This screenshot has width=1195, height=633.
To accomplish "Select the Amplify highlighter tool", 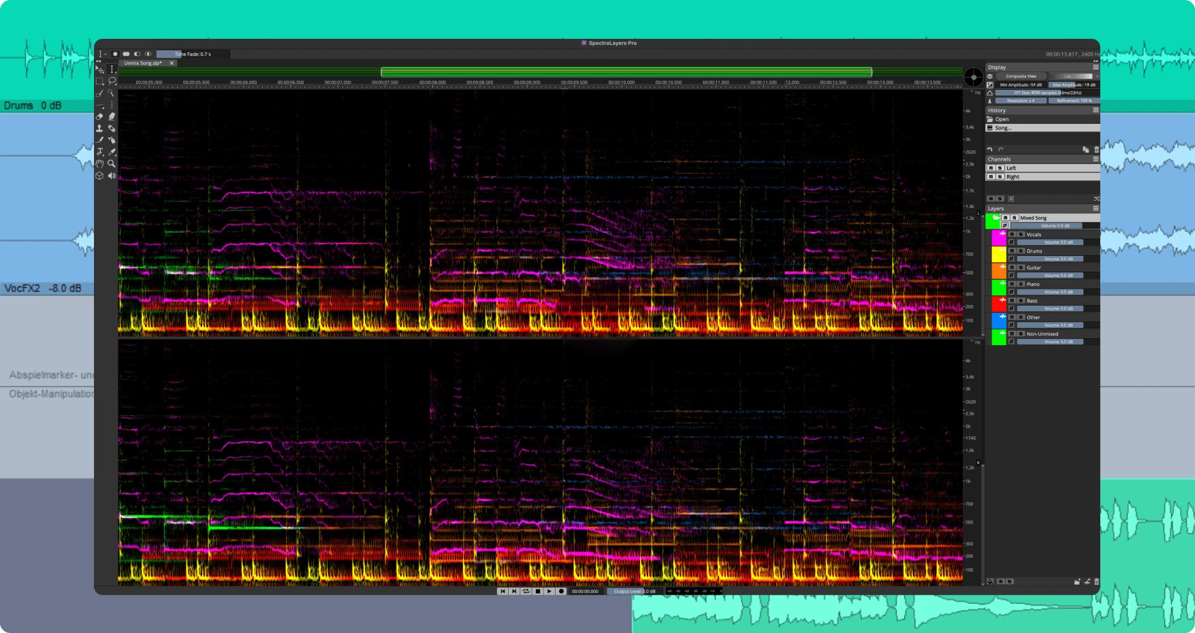I will (x=112, y=116).
